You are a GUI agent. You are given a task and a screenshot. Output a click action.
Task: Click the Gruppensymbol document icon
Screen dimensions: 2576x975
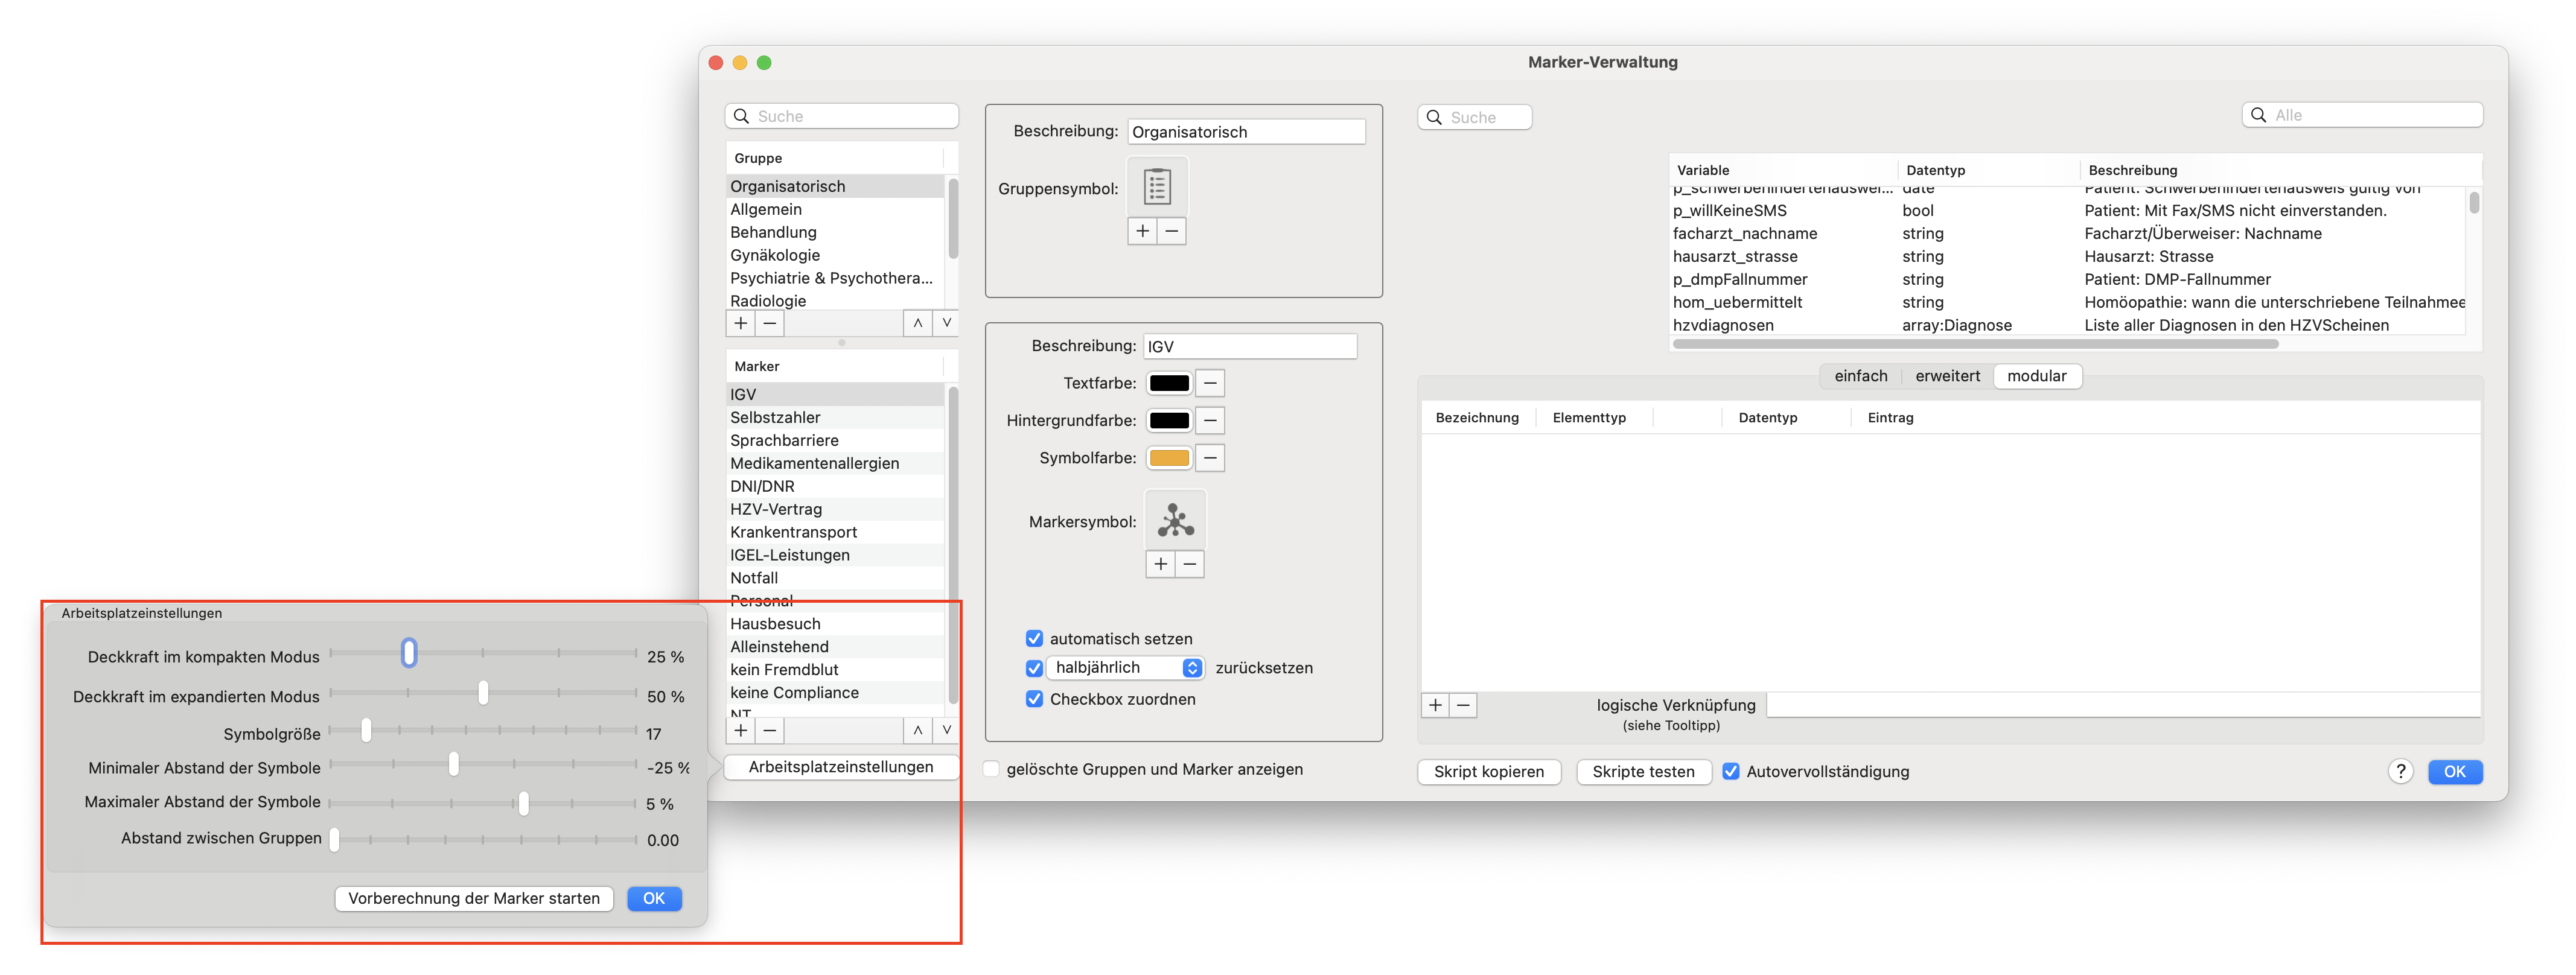1157,187
